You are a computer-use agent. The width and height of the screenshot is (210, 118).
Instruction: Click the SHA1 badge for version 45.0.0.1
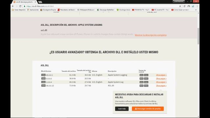tap(146, 75)
